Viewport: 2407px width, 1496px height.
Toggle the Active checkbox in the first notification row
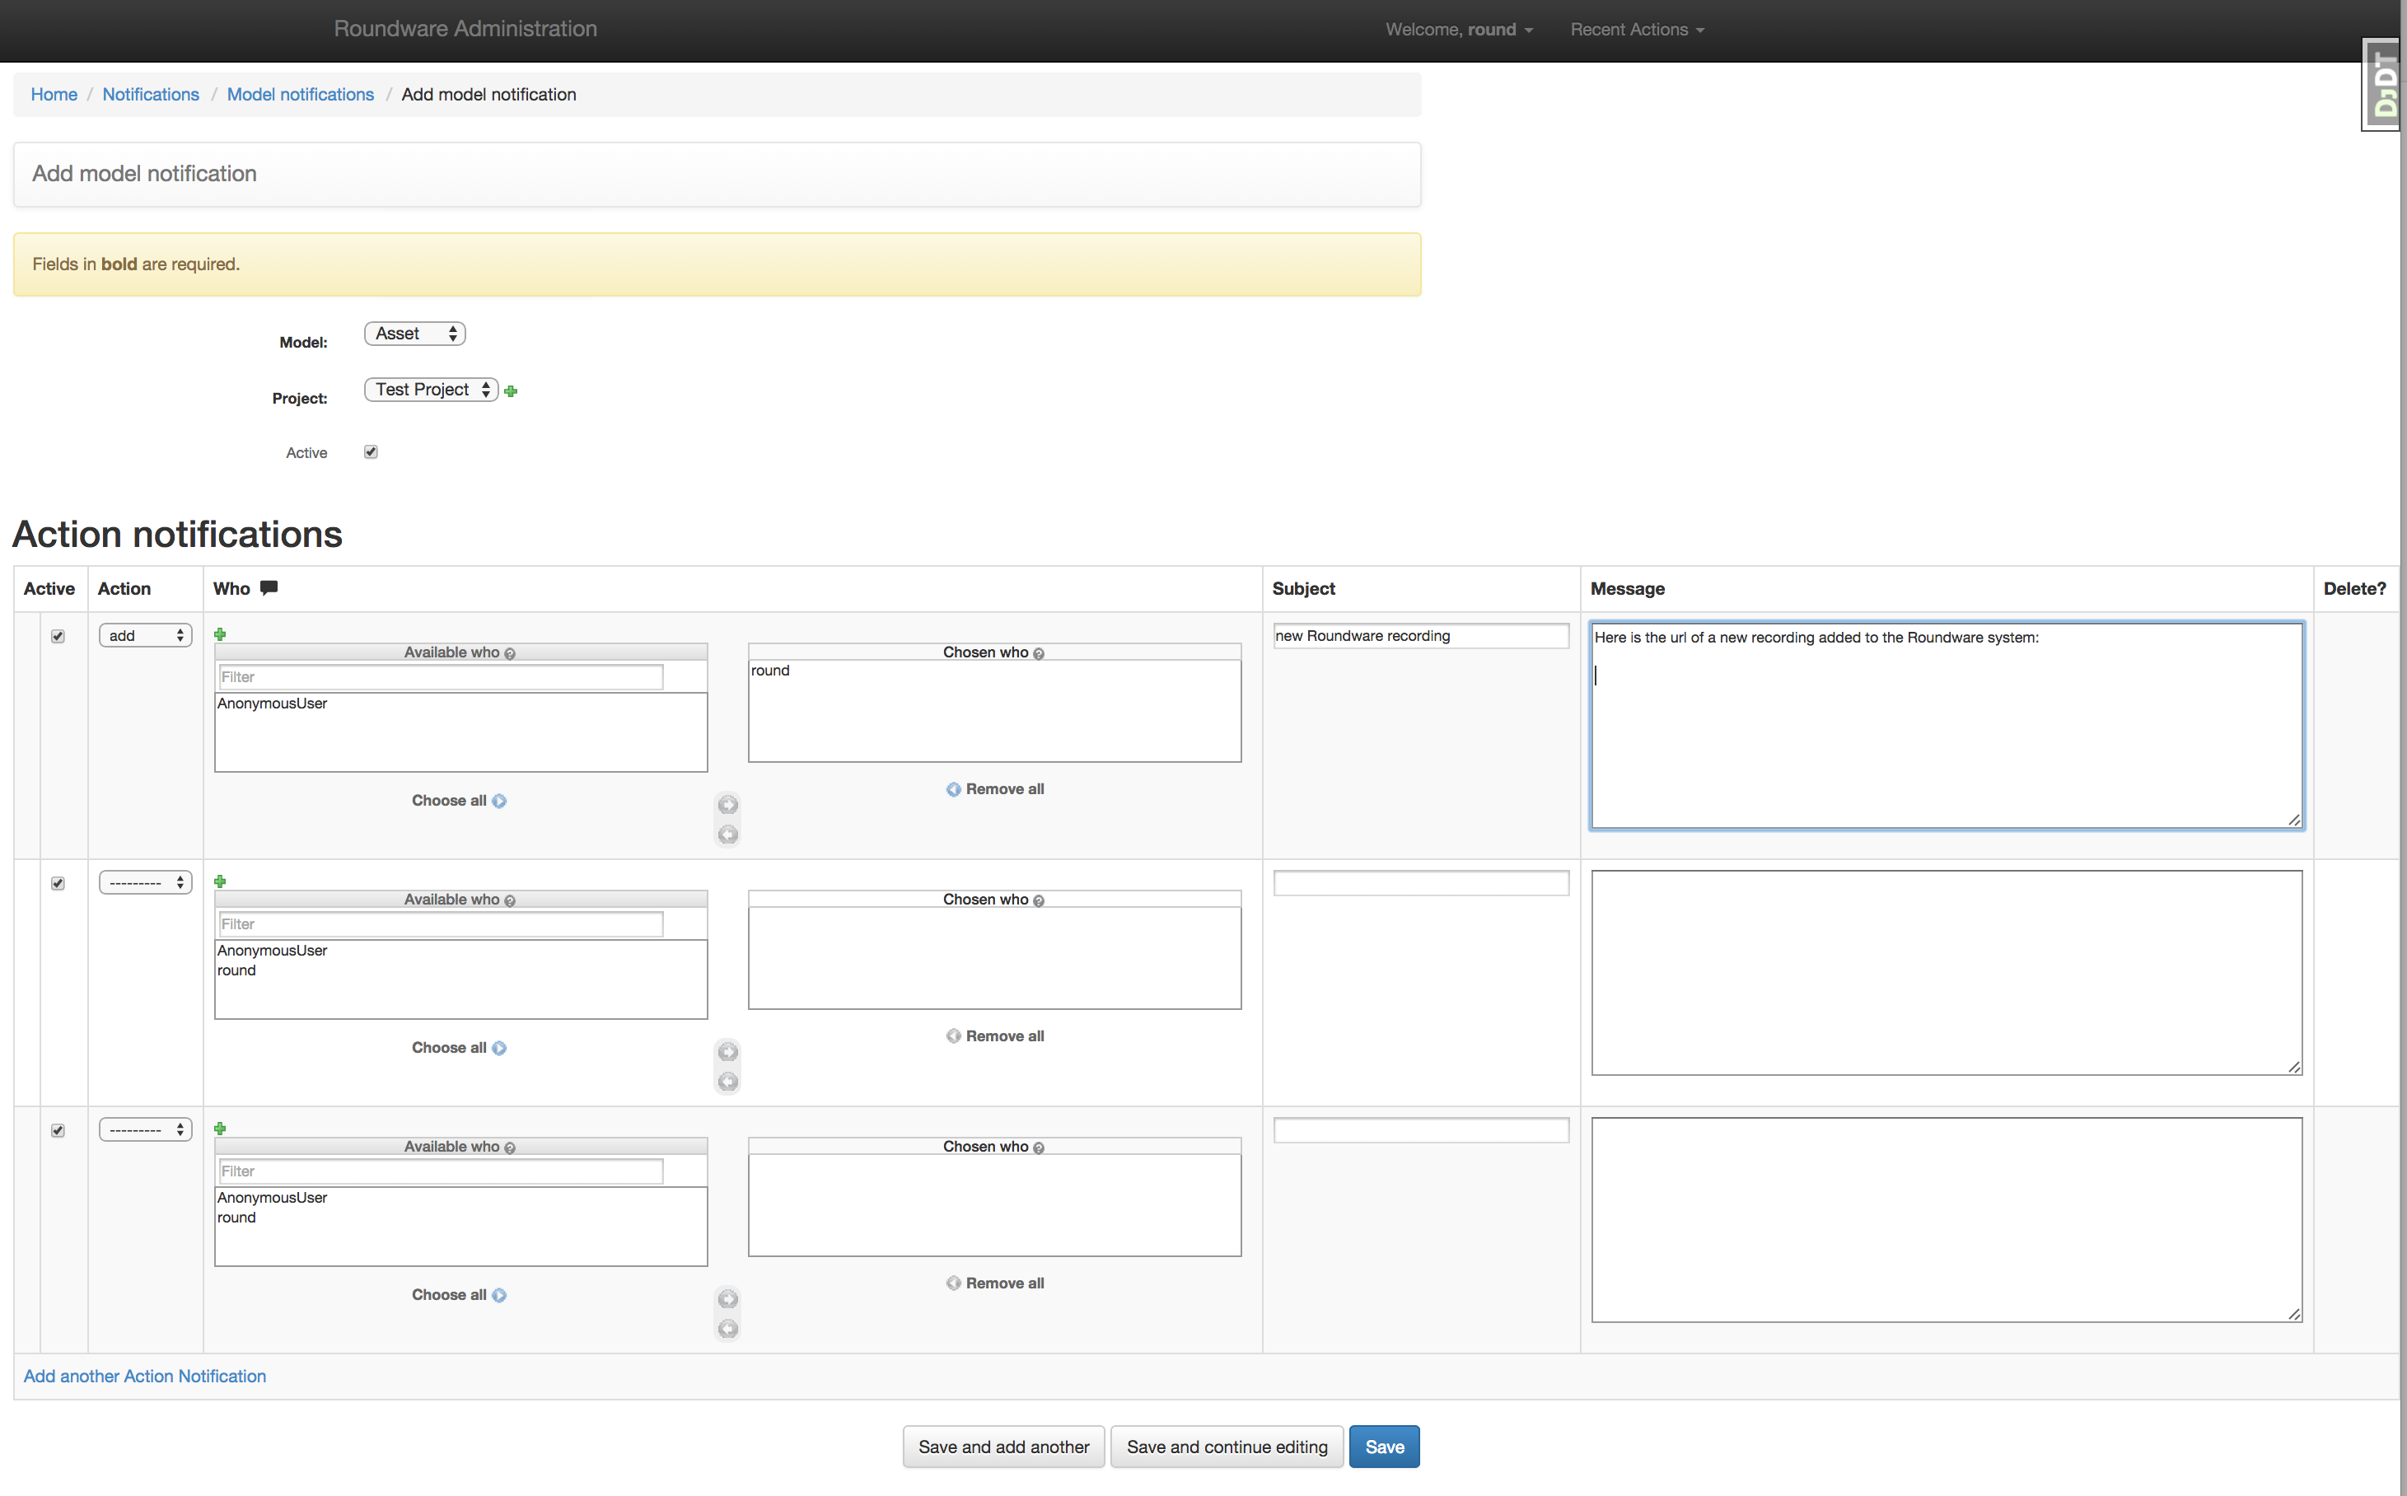pos(55,634)
